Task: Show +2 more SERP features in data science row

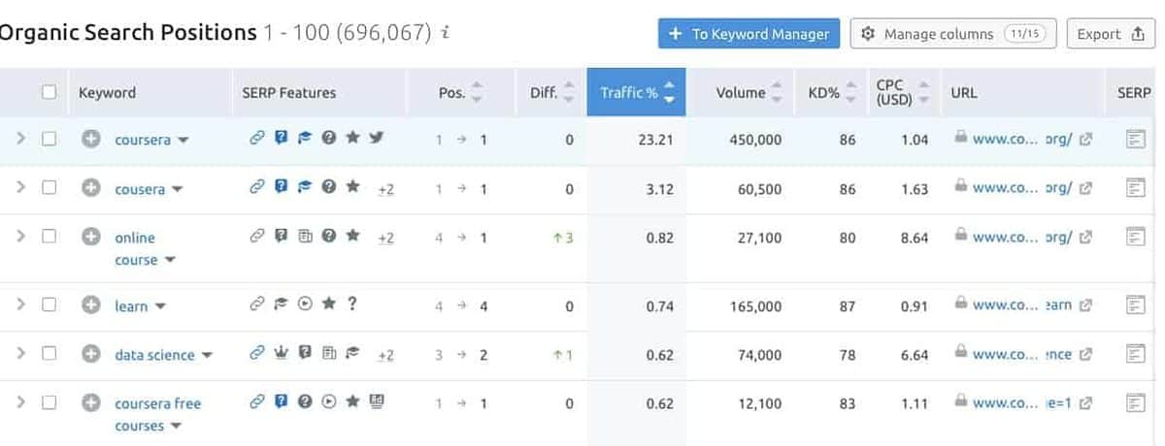Action: (x=385, y=356)
